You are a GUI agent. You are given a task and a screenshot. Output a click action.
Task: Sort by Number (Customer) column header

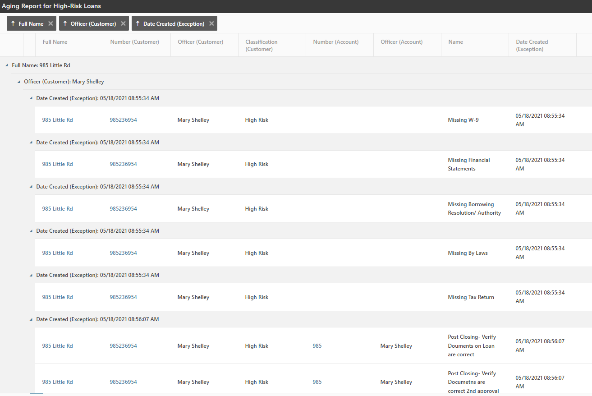[134, 42]
